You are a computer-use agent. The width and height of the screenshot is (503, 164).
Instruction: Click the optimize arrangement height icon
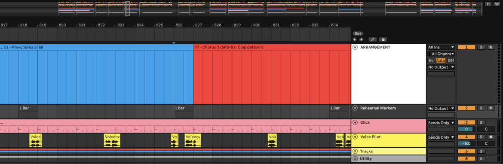[372, 39]
